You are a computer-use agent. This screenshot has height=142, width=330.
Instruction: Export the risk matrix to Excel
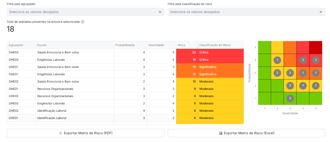coord(246,133)
